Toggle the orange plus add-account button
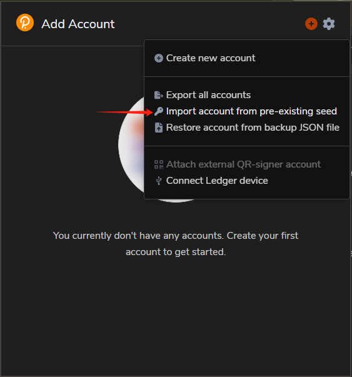Screen dimensions: 352x377 coord(311,24)
